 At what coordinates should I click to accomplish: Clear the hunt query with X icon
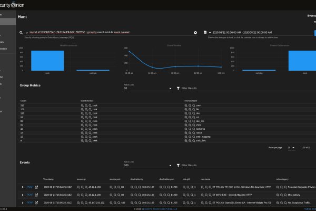point(195,32)
